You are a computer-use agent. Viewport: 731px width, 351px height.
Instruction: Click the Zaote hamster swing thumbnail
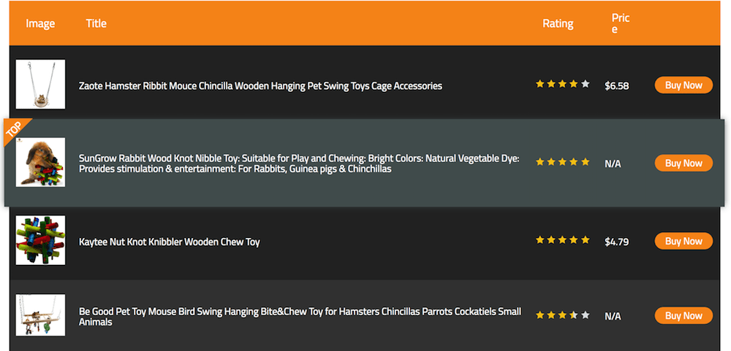click(40, 84)
